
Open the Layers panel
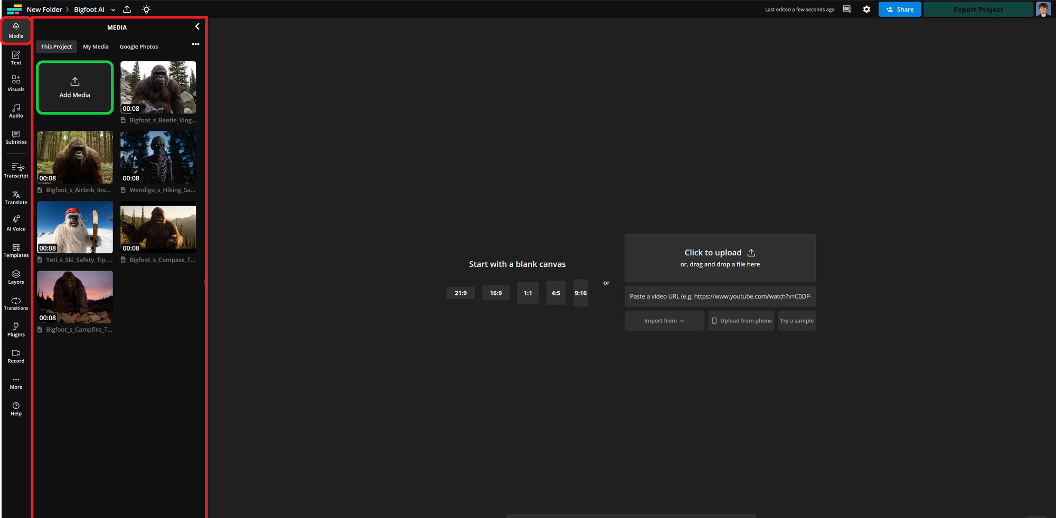click(x=15, y=277)
